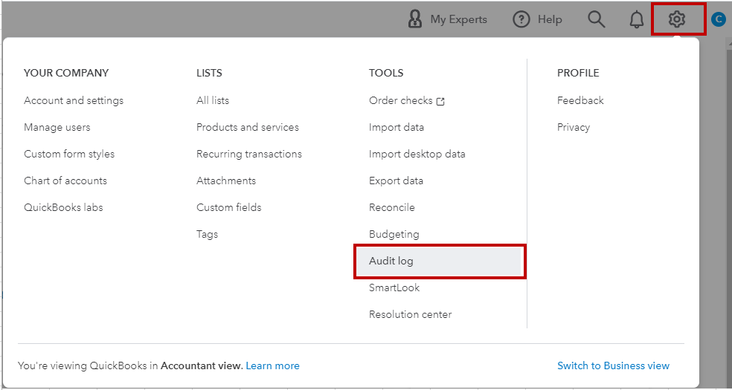Select Attachments under Lists
732x390 pixels.
tap(226, 181)
